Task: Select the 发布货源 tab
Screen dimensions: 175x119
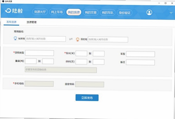Action: 11,22
